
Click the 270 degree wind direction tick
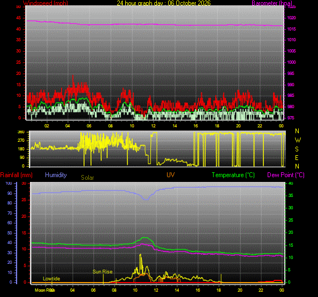(x=21, y=140)
